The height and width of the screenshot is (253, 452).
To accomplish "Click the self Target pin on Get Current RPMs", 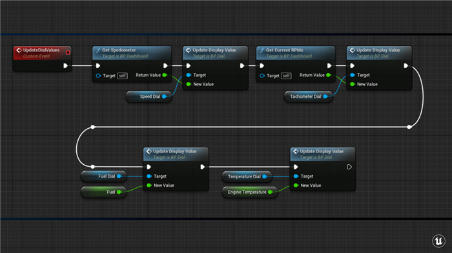I will 262,75.
